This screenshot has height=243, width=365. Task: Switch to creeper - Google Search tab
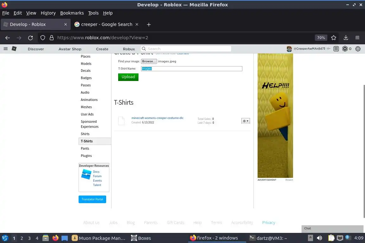point(106,24)
